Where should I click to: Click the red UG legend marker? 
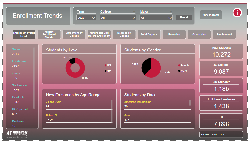click(105, 66)
